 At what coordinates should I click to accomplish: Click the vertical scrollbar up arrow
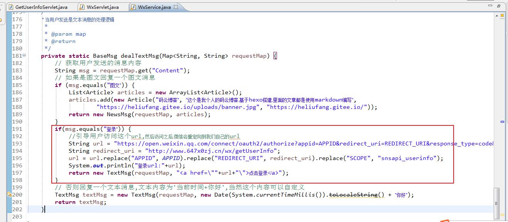[497, 16]
